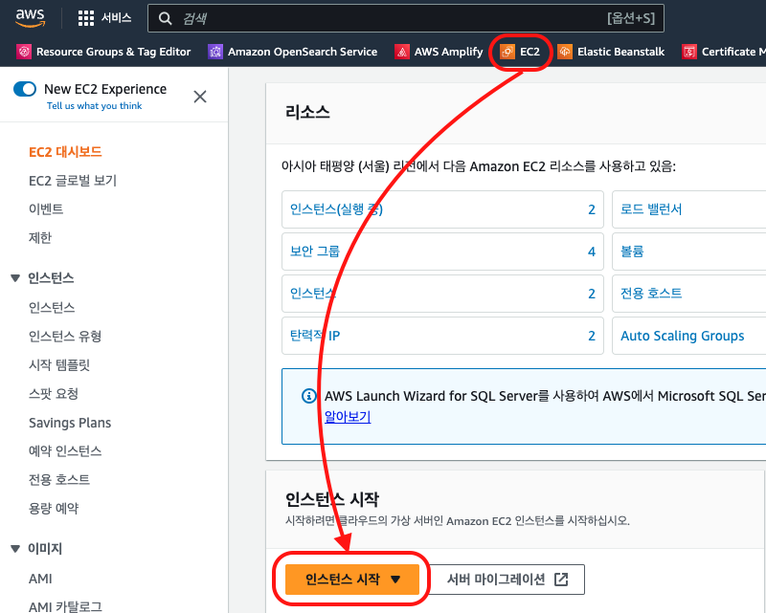The width and height of the screenshot is (766, 613).
Task: Open EC2 글로벌 보기
Action: tap(73, 181)
